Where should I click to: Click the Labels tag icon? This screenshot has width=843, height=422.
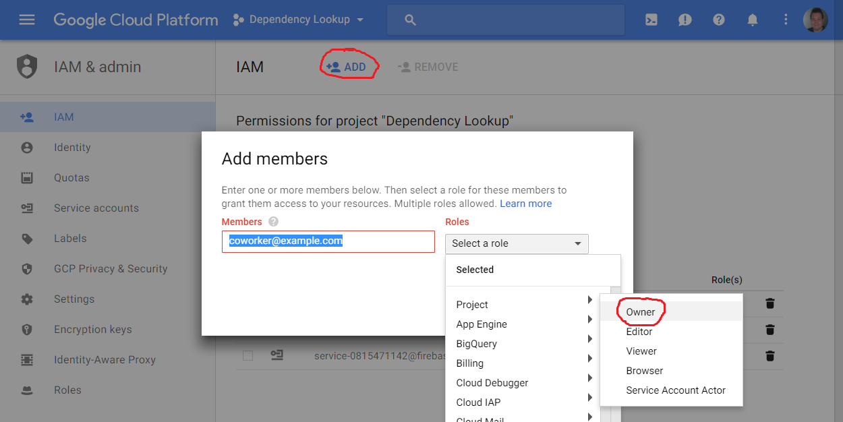point(27,239)
